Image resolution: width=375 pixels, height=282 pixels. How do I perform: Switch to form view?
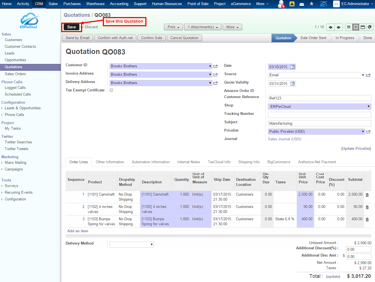click(356, 27)
